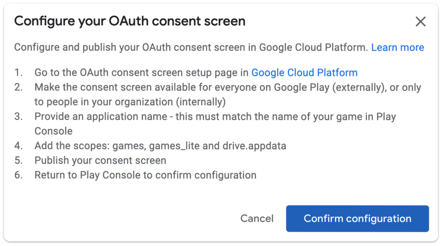Open the "Learn more" link

[x=398, y=48]
